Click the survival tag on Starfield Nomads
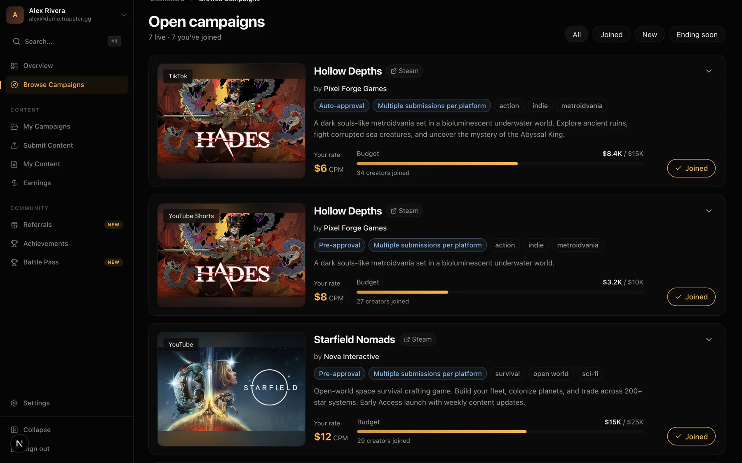This screenshot has width=742, height=463. click(507, 374)
